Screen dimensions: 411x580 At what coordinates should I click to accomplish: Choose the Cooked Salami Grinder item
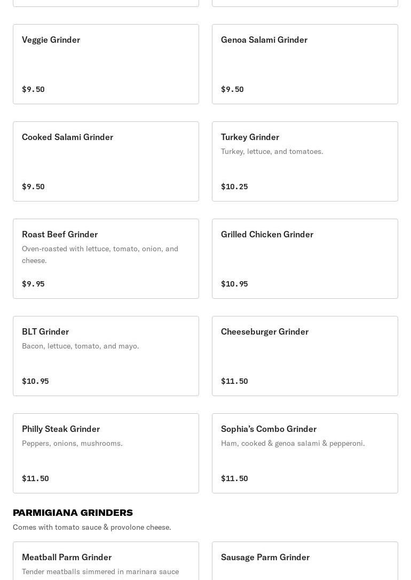(x=106, y=161)
